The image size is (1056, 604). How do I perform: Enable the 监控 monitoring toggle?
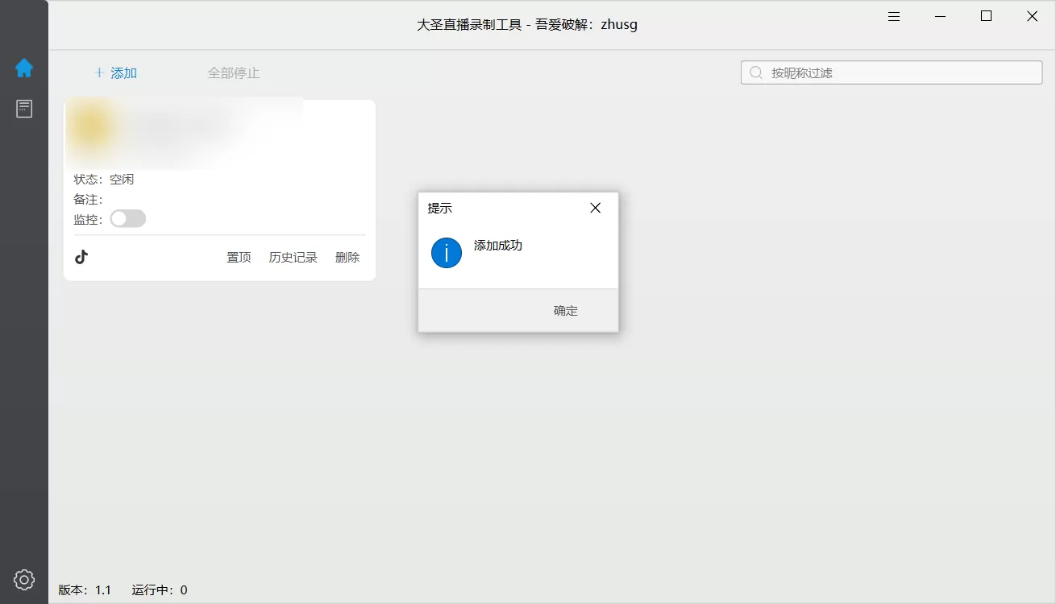click(127, 218)
